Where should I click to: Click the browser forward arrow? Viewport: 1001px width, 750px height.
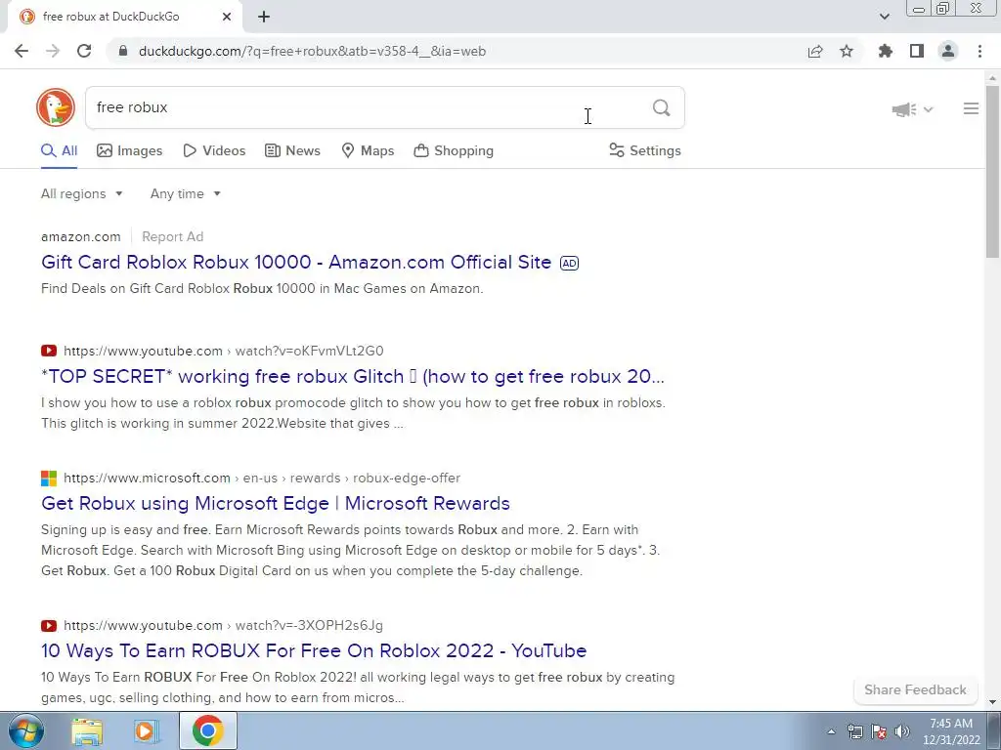point(53,51)
